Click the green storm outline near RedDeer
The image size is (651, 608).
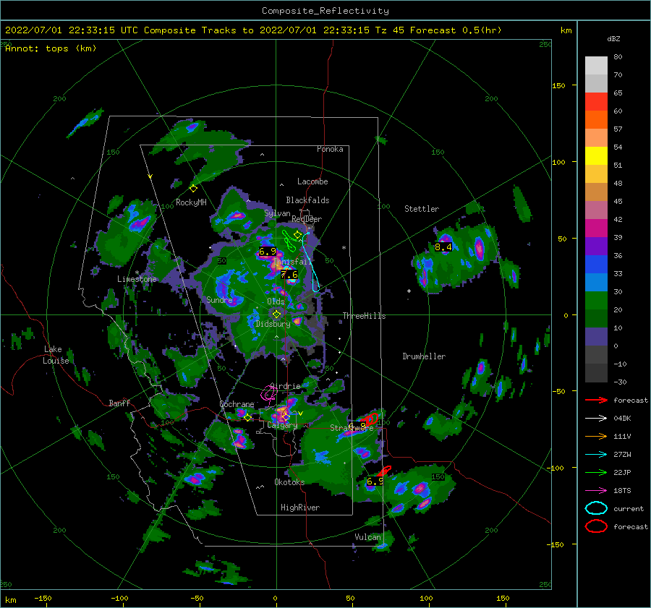tap(289, 240)
